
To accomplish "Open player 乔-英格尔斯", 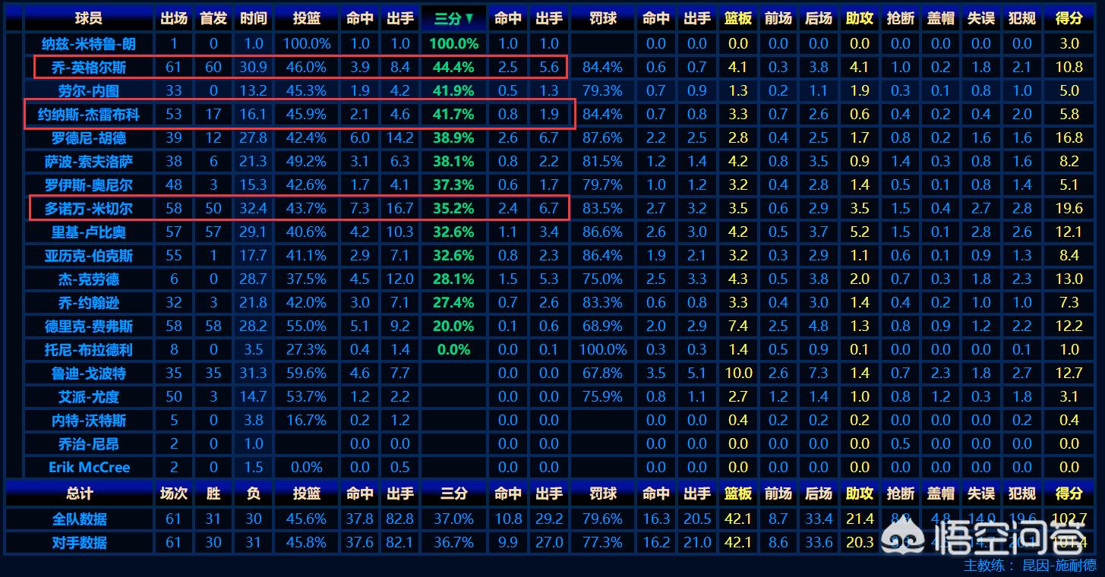I will [89, 68].
